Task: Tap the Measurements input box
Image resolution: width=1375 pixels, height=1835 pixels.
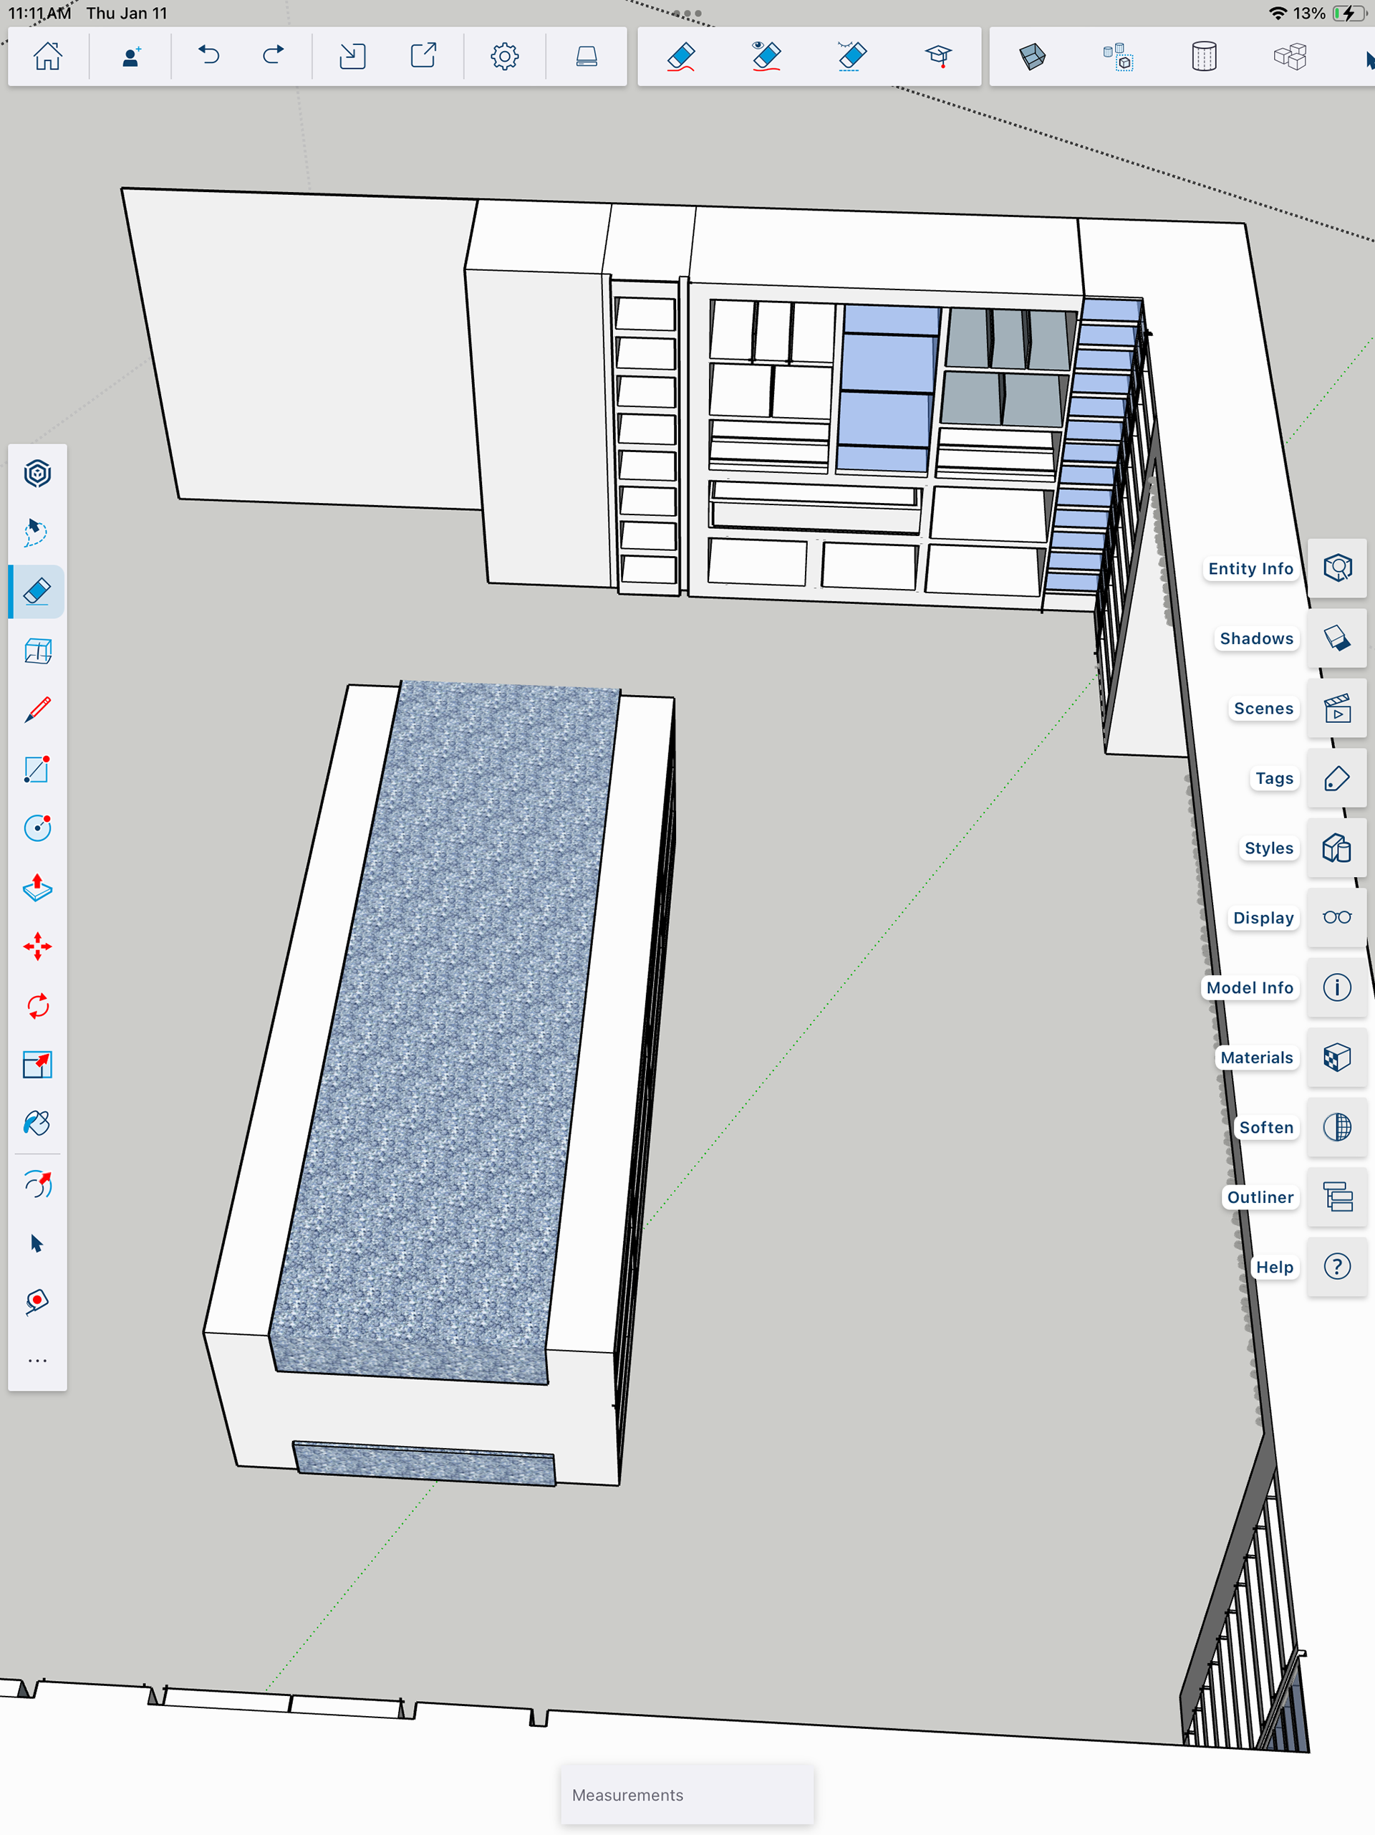Action: click(x=687, y=1794)
